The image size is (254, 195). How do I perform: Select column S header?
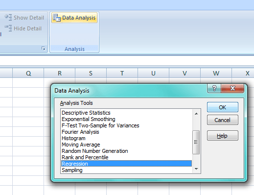[91, 73]
